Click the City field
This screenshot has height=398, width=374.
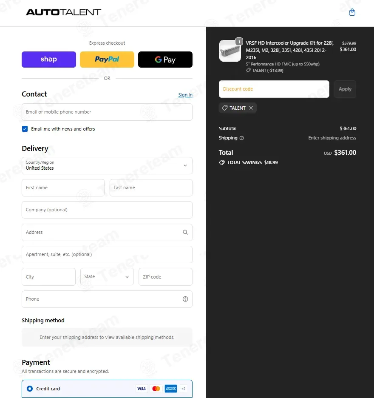[48, 277]
